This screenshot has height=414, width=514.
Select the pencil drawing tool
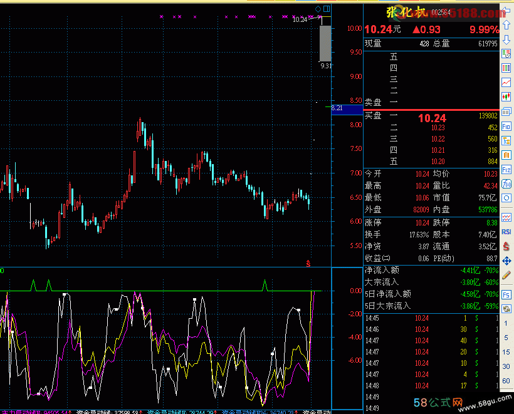click(506, 275)
